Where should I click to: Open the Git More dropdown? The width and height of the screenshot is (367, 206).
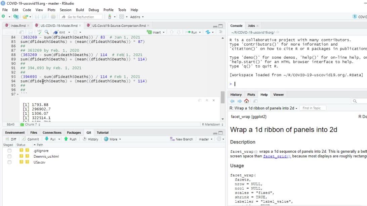pyautogui.click(x=113, y=139)
